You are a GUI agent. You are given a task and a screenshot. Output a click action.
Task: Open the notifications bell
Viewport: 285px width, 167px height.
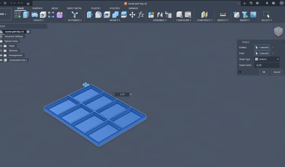pos(267,3)
